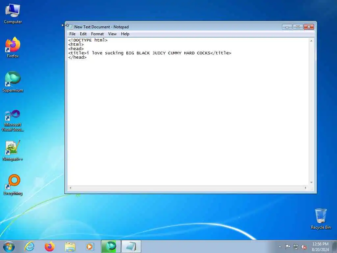Select the Supermium desktop shortcut
This screenshot has width=337, height=253.
point(13,82)
